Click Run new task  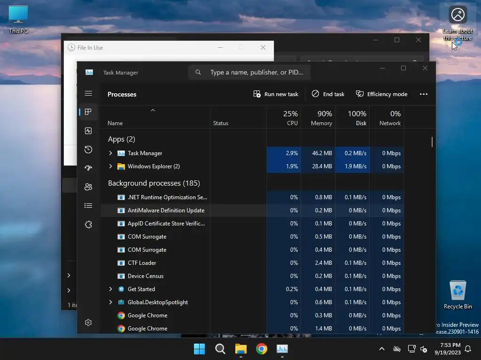coord(276,94)
